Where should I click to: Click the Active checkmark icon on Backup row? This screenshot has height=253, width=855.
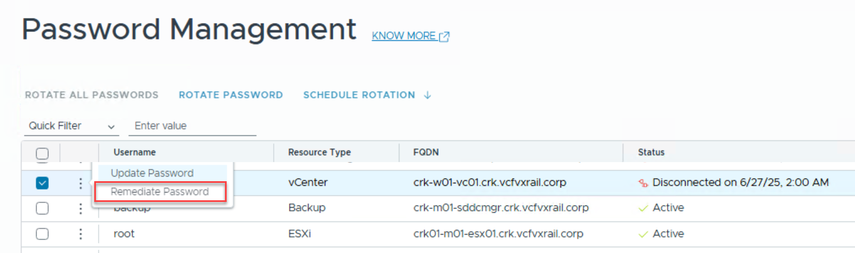(x=643, y=208)
